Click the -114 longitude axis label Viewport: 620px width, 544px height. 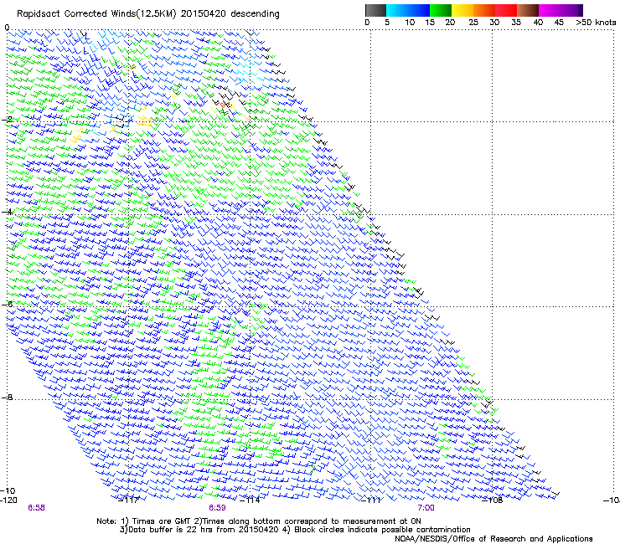click(251, 500)
